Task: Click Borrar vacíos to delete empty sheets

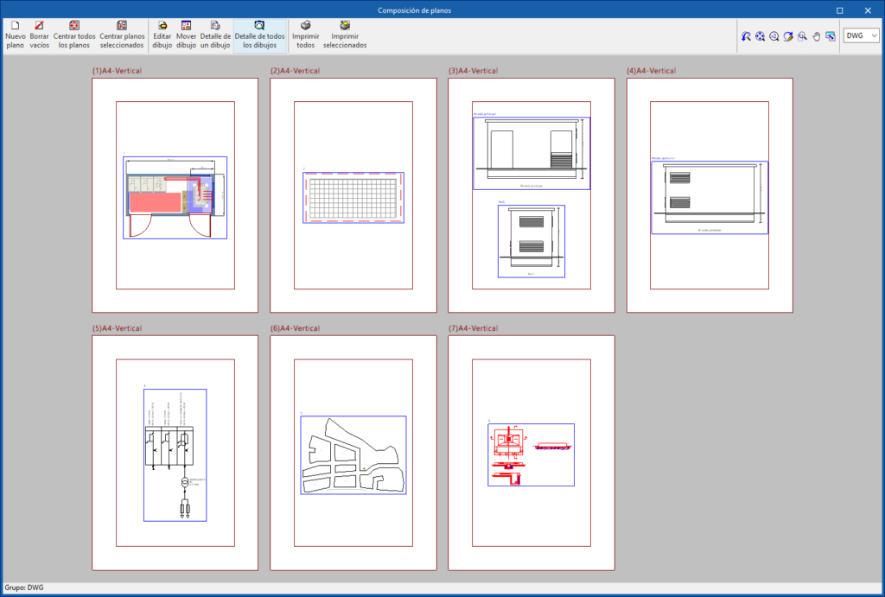Action: tap(40, 35)
